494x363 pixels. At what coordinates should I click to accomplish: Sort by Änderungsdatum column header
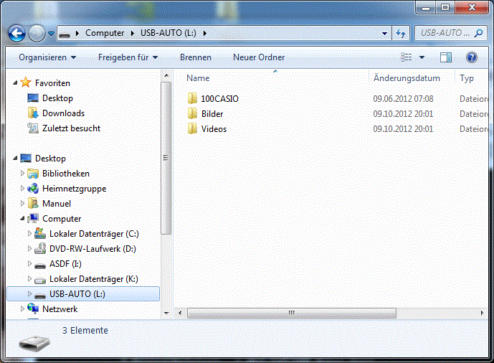pyautogui.click(x=407, y=77)
